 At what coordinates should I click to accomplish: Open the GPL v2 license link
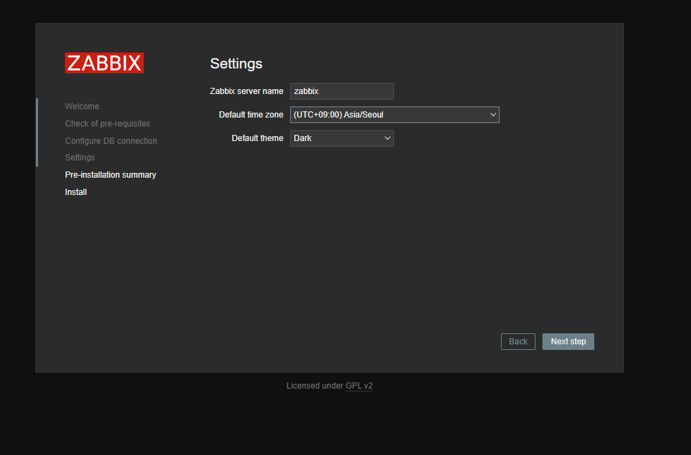pyautogui.click(x=359, y=385)
